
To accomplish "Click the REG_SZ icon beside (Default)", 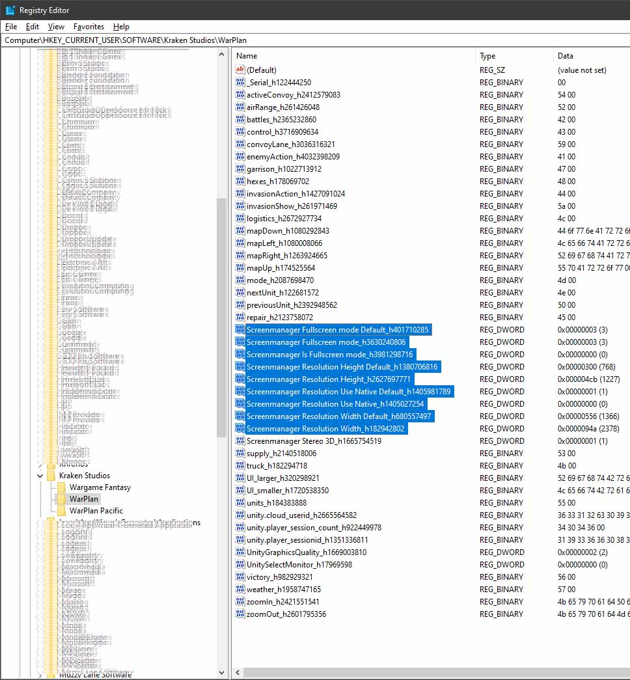I will (x=240, y=70).
